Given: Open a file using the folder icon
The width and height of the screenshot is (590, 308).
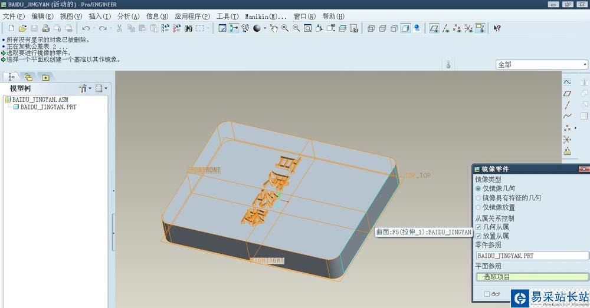Looking at the screenshot, I should 22,28.
